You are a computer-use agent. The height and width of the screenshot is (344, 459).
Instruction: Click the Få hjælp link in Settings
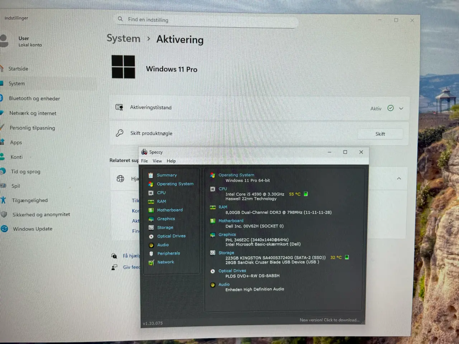coord(131,256)
